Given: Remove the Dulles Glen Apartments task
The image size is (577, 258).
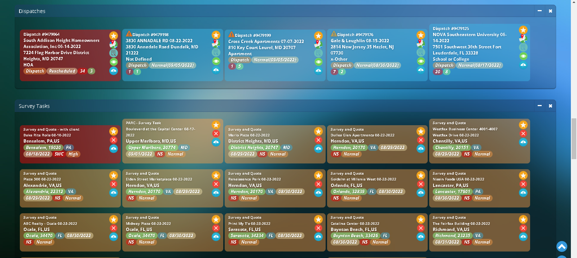Looking at the screenshot, I should pos(421,140).
